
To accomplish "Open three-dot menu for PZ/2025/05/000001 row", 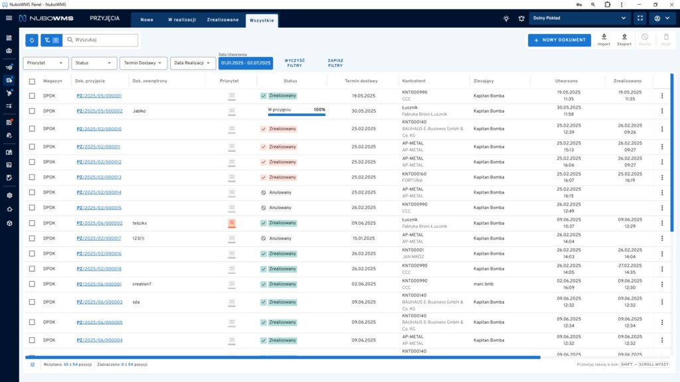I will (x=661, y=96).
